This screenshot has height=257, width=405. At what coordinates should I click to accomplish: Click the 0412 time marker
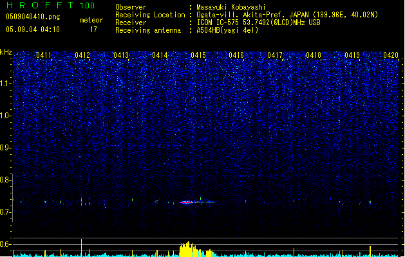pos(82,55)
